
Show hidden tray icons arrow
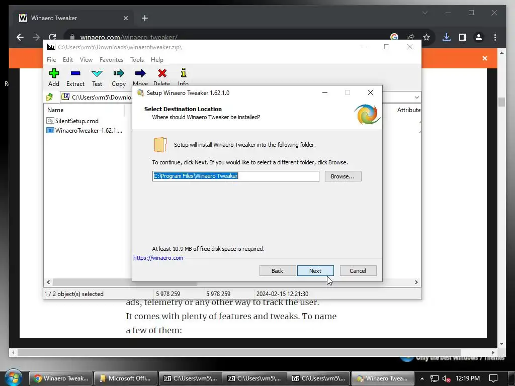click(x=422, y=378)
